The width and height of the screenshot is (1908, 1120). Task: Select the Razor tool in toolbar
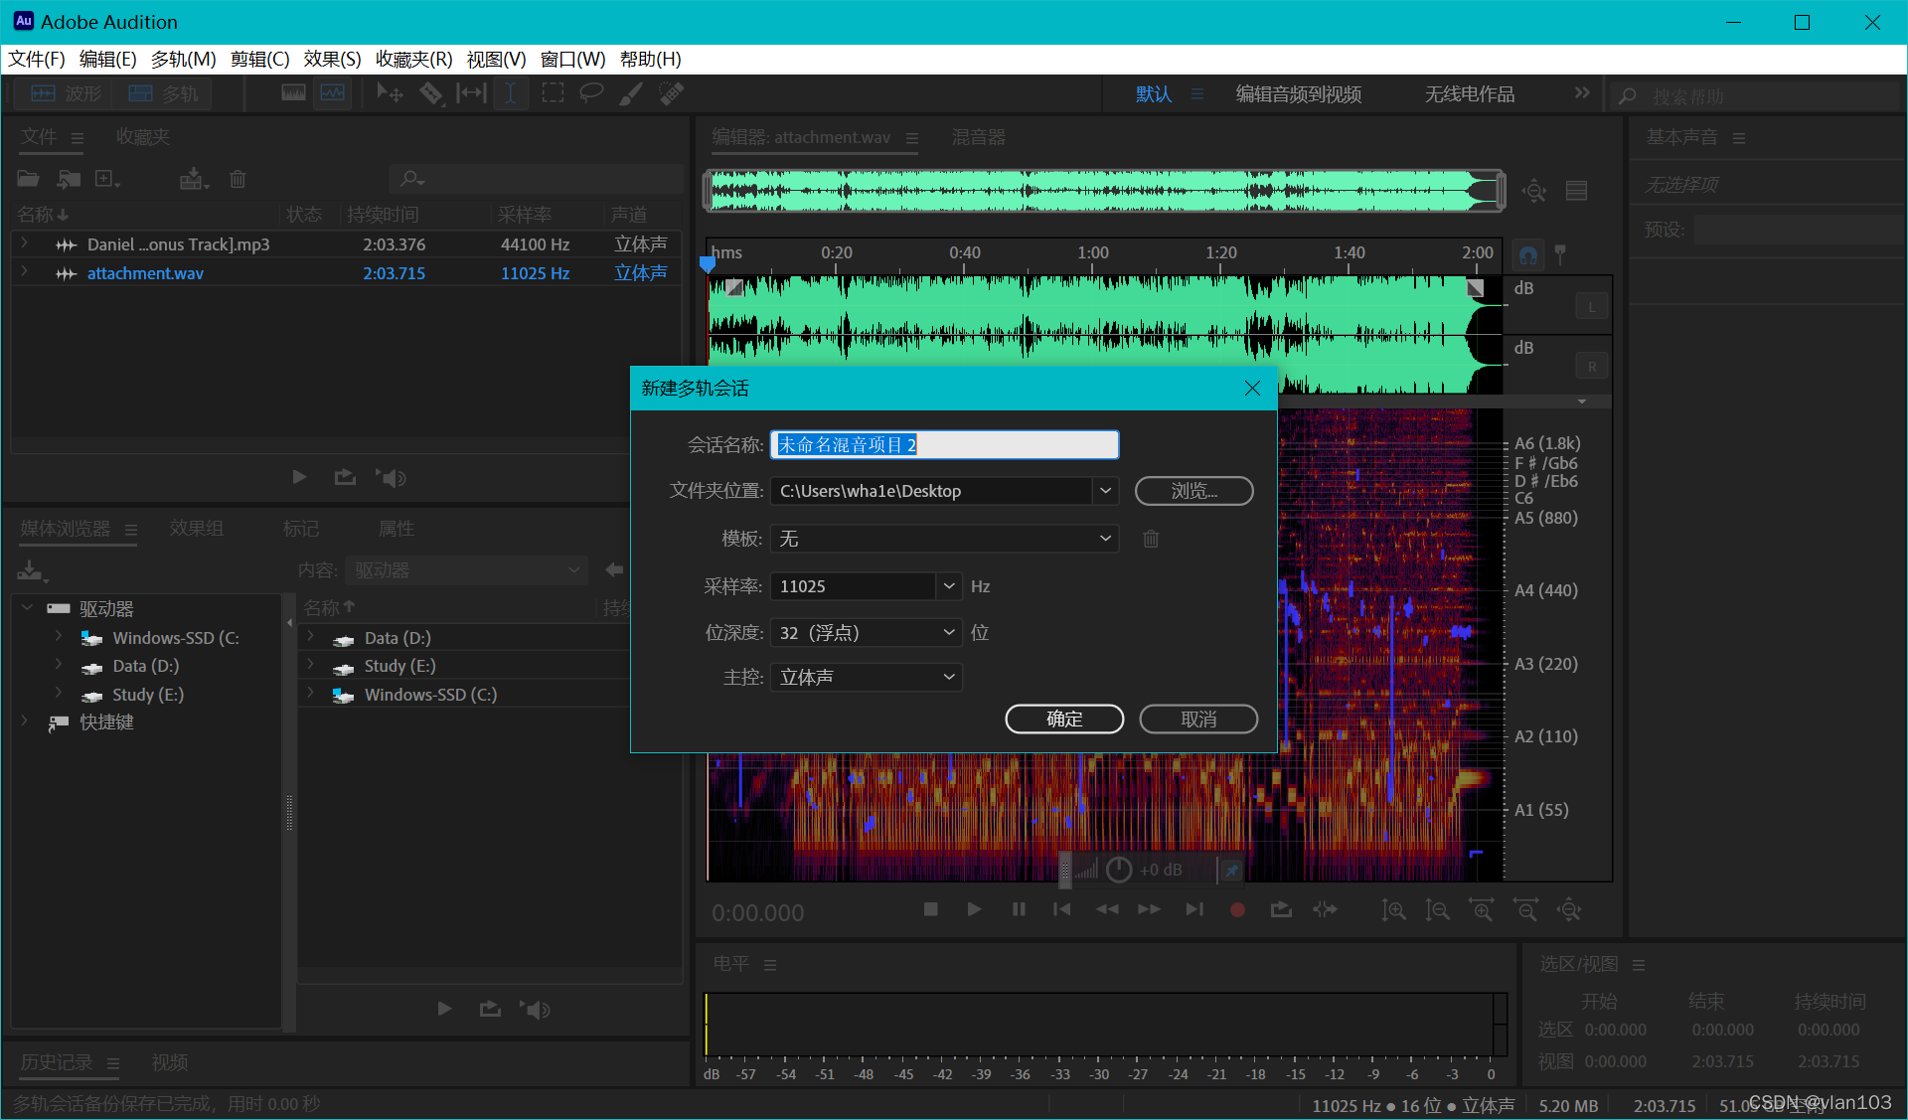click(x=430, y=93)
